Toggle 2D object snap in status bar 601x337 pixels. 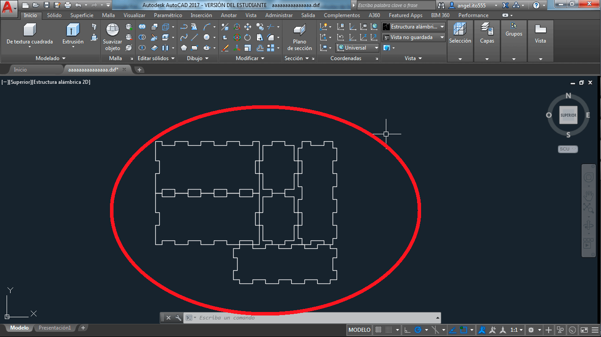(463, 330)
